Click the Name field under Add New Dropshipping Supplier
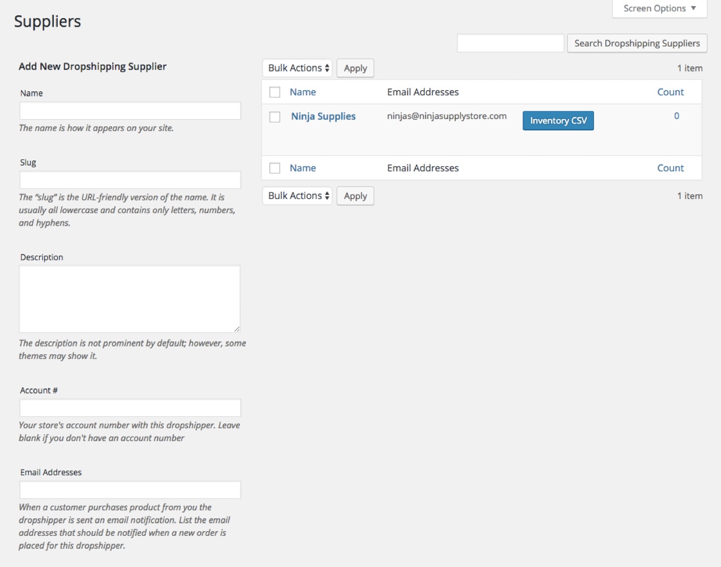The width and height of the screenshot is (721, 567). [x=130, y=111]
